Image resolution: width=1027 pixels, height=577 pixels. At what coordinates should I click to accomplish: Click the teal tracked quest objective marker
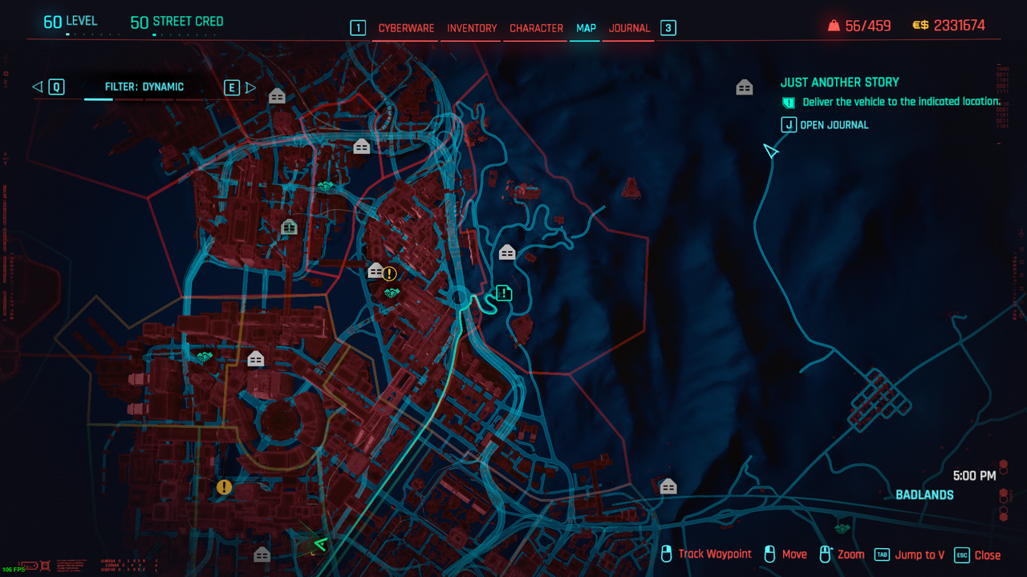pyautogui.click(x=503, y=293)
